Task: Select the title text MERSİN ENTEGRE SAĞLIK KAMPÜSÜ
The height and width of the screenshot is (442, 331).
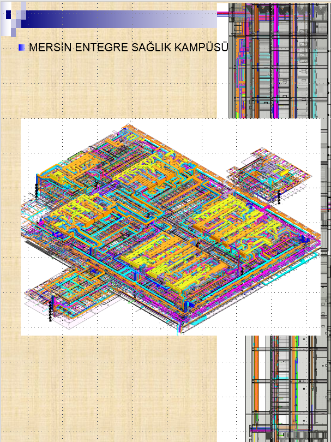Action: tap(129, 47)
